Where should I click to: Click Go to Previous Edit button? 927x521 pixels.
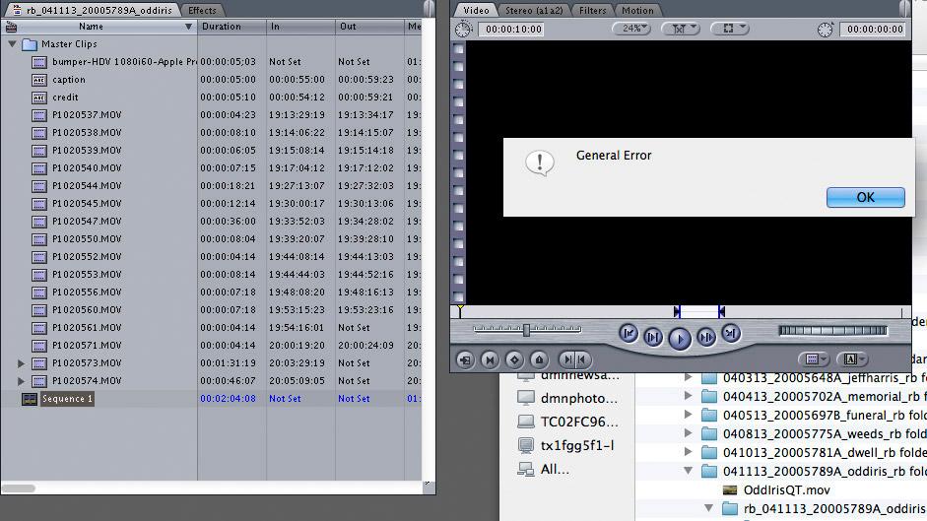(629, 335)
